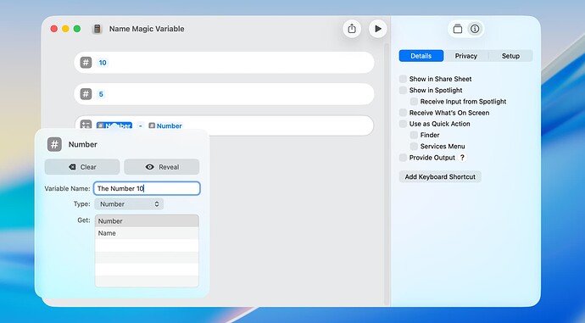Click the number value 5
The image size is (585, 323).
101,94
